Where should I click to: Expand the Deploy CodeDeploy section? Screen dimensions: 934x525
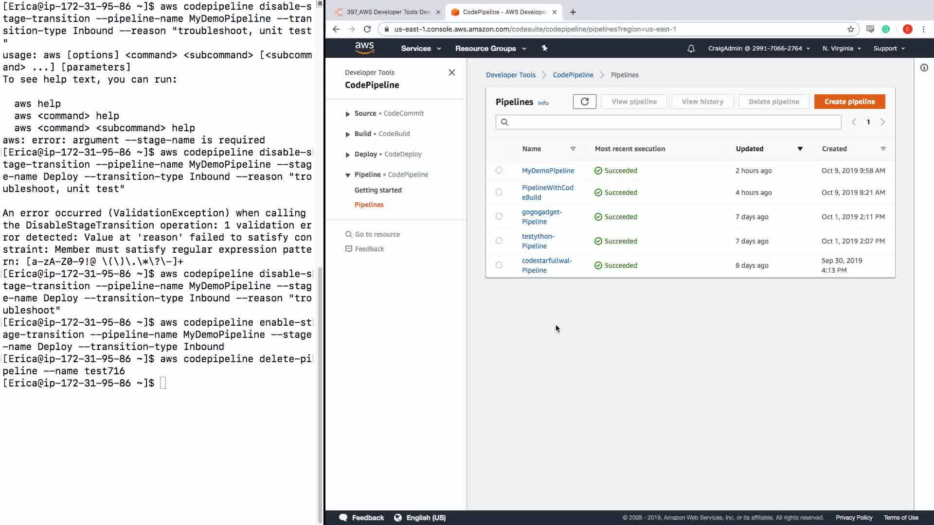[347, 155]
